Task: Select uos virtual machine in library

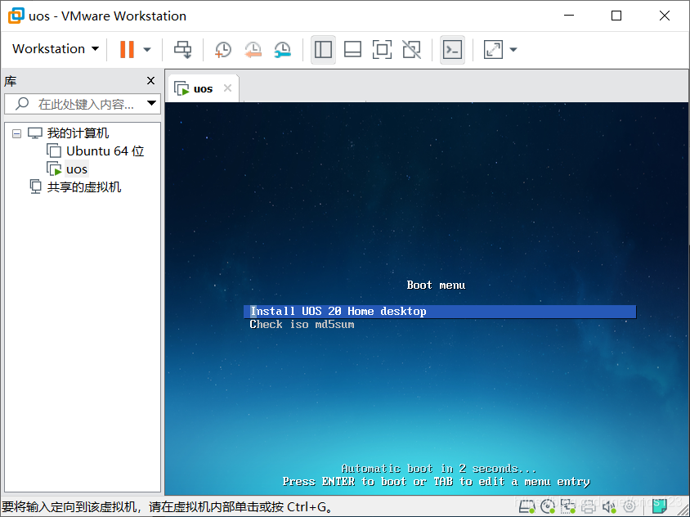Action: [77, 169]
